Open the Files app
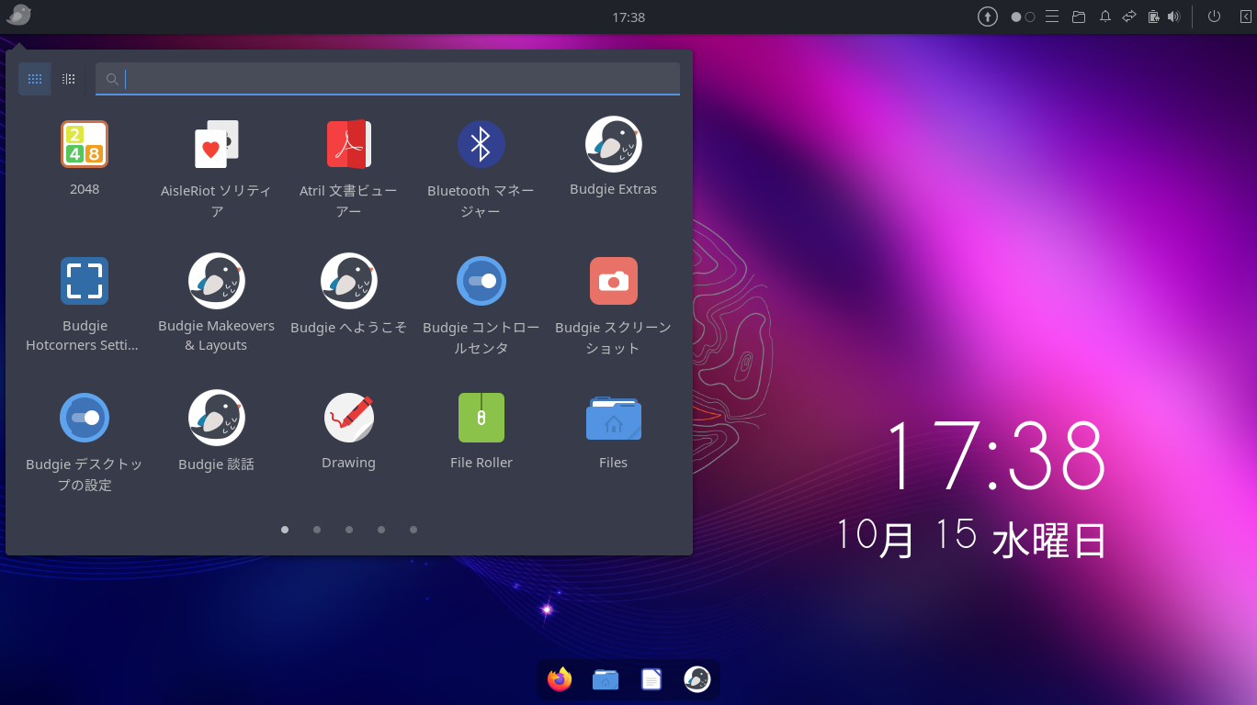Screen dimensions: 1257x705 pyautogui.click(x=613, y=418)
